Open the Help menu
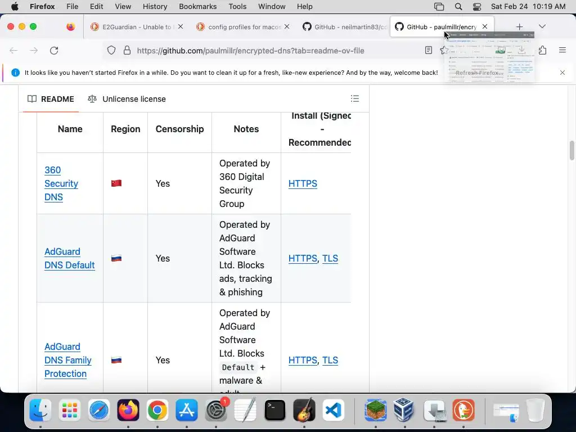This screenshot has width=576, height=432. click(304, 6)
